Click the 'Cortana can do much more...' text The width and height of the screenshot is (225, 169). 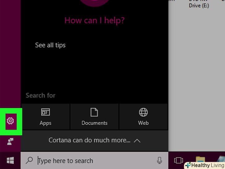[x=89, y=140]
